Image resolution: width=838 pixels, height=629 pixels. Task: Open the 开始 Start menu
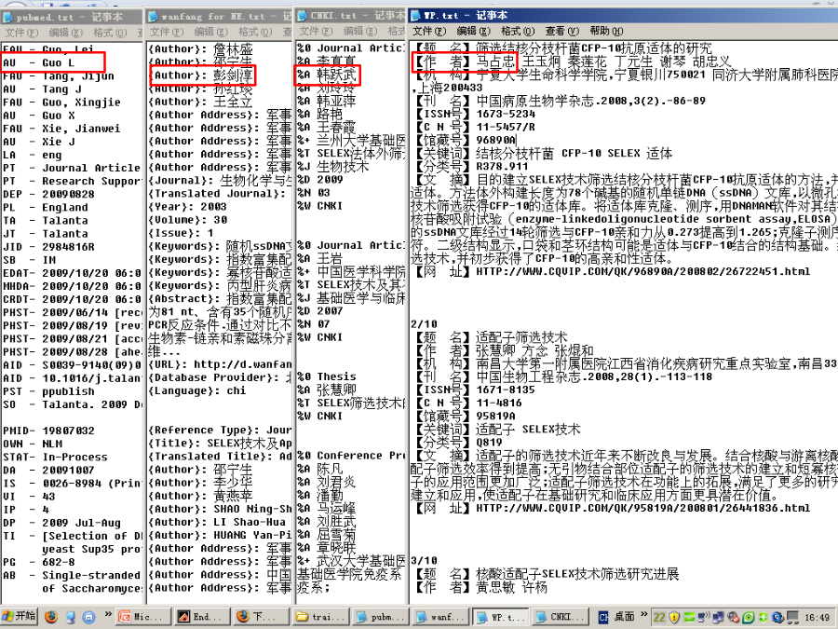[20, 617]
